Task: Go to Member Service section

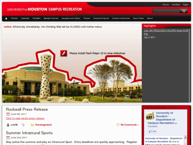Action: [x=51, y=18]
